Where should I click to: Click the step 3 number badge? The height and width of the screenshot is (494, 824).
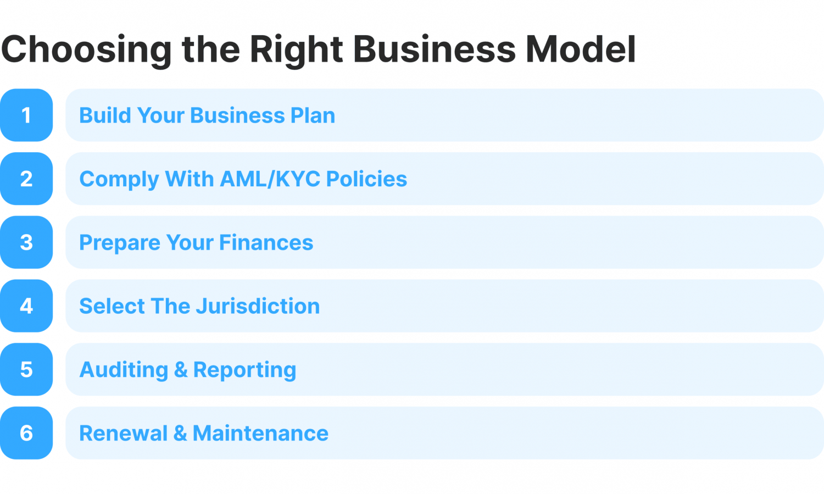(26, 242)
